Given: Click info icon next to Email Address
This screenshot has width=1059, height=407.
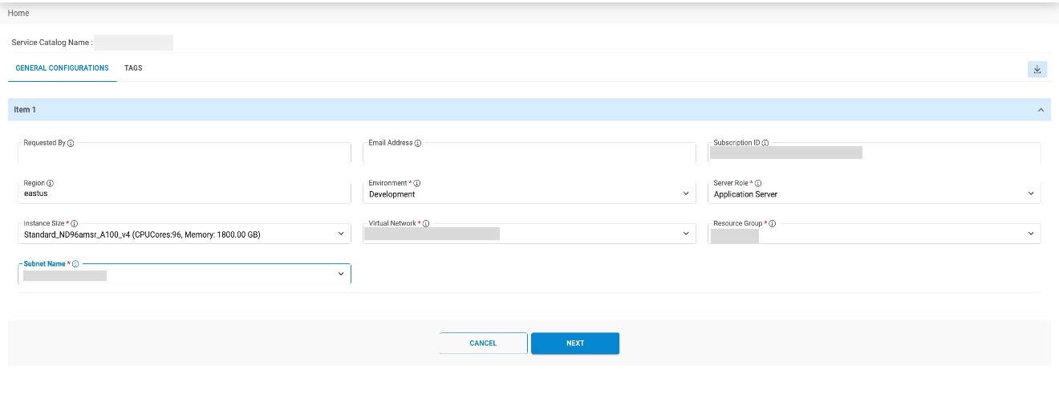Looking at the screenshot, I should pyautogui.click(x=418, y=143).
